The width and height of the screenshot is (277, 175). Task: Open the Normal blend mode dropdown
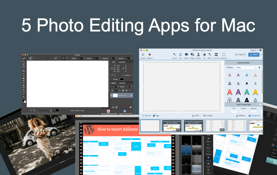coord(115,87)
